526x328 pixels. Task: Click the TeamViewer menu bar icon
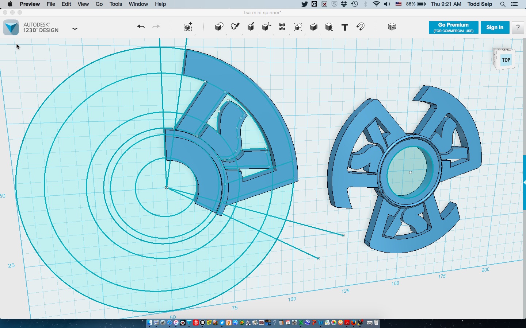coord(314,4)
